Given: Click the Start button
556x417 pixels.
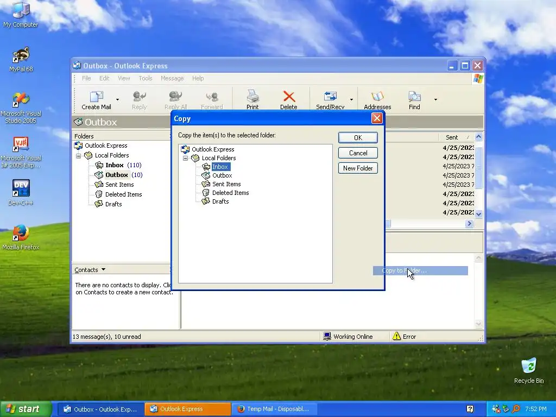Looking at the screenshot, I should [26, 409].
